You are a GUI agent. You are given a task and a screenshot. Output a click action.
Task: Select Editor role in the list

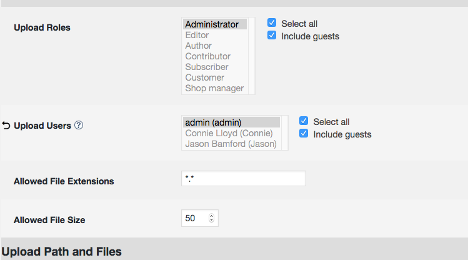pyautogui.click(x=215, y=35)
